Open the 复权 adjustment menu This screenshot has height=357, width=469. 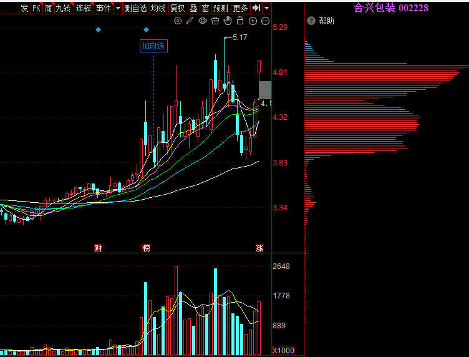click(178, 8)
